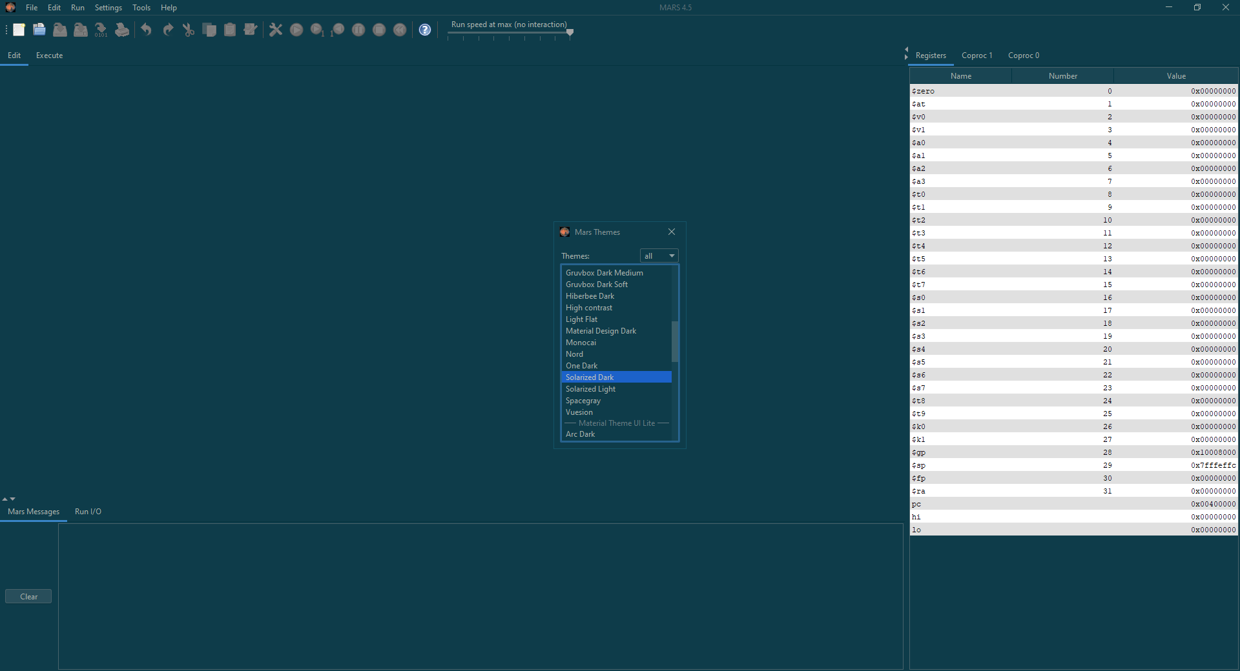Select Light Flat theme

pos(616,319)
